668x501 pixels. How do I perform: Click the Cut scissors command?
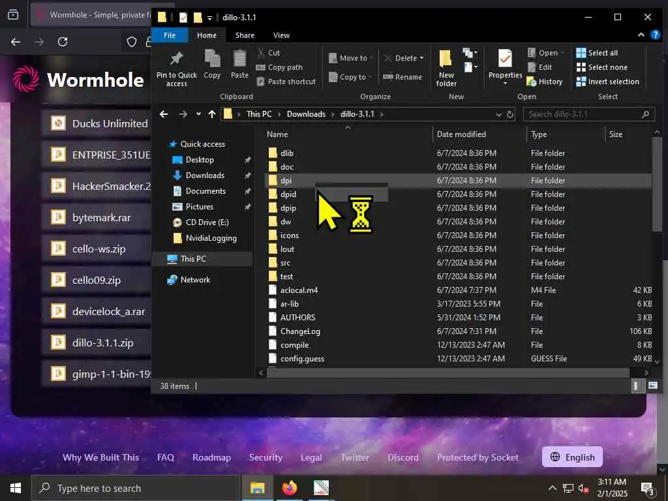pyautogui.click(x=268, y=53)
